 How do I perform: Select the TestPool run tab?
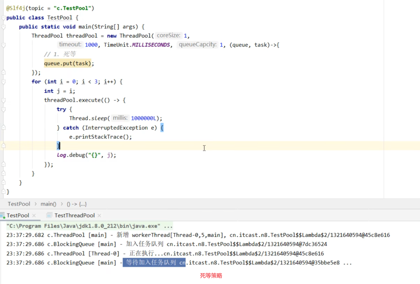click(x=18, y=215)
